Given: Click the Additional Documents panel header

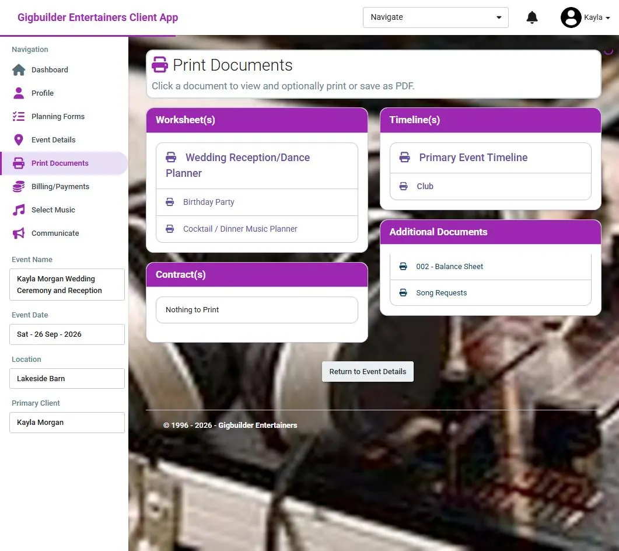Looking at the screenshot, I should click(490, 232).
